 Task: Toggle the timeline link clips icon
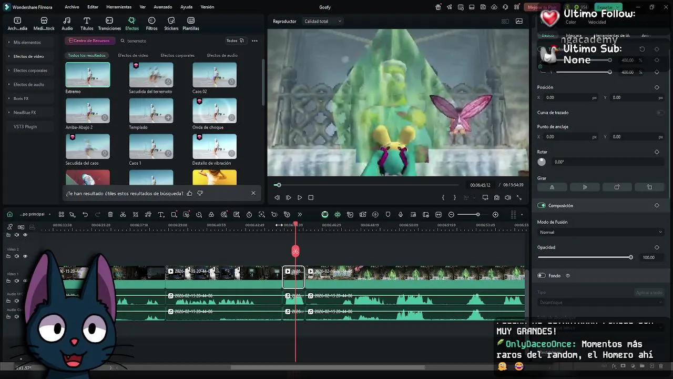[9, 227]
